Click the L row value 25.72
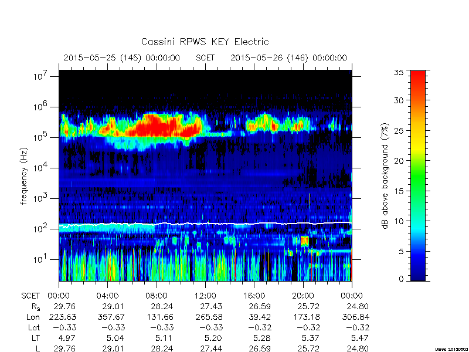This screenshot has width=469, height=352. point(309,348)
